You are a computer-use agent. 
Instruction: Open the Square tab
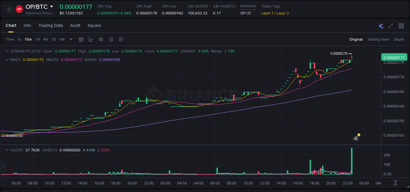point(94,26)
